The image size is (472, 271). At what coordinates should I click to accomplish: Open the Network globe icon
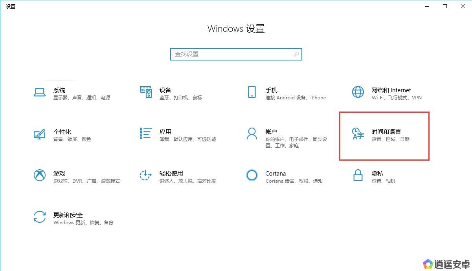pyautogui.click(x=358, y=92)
